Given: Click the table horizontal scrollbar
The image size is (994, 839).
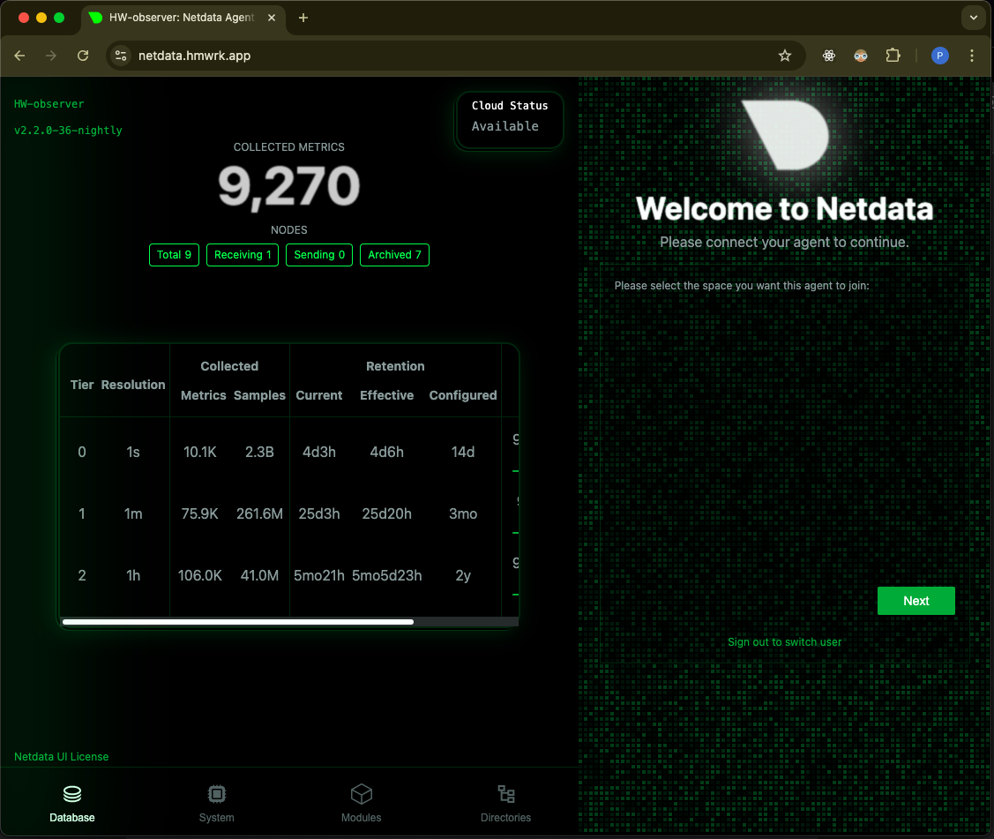Looking at the screenshot, I should coord(238,622).
